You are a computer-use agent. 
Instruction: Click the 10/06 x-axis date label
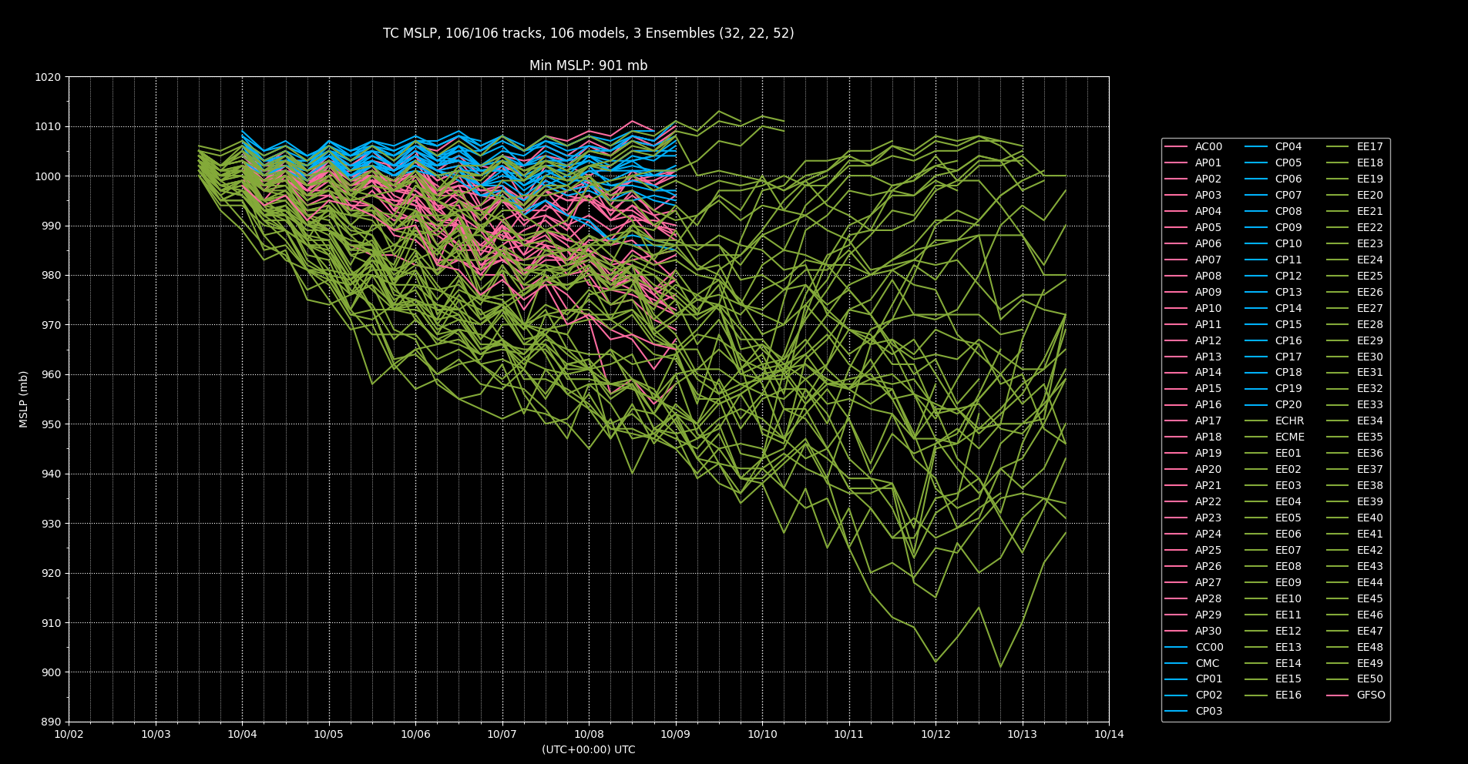pos(415,734)
